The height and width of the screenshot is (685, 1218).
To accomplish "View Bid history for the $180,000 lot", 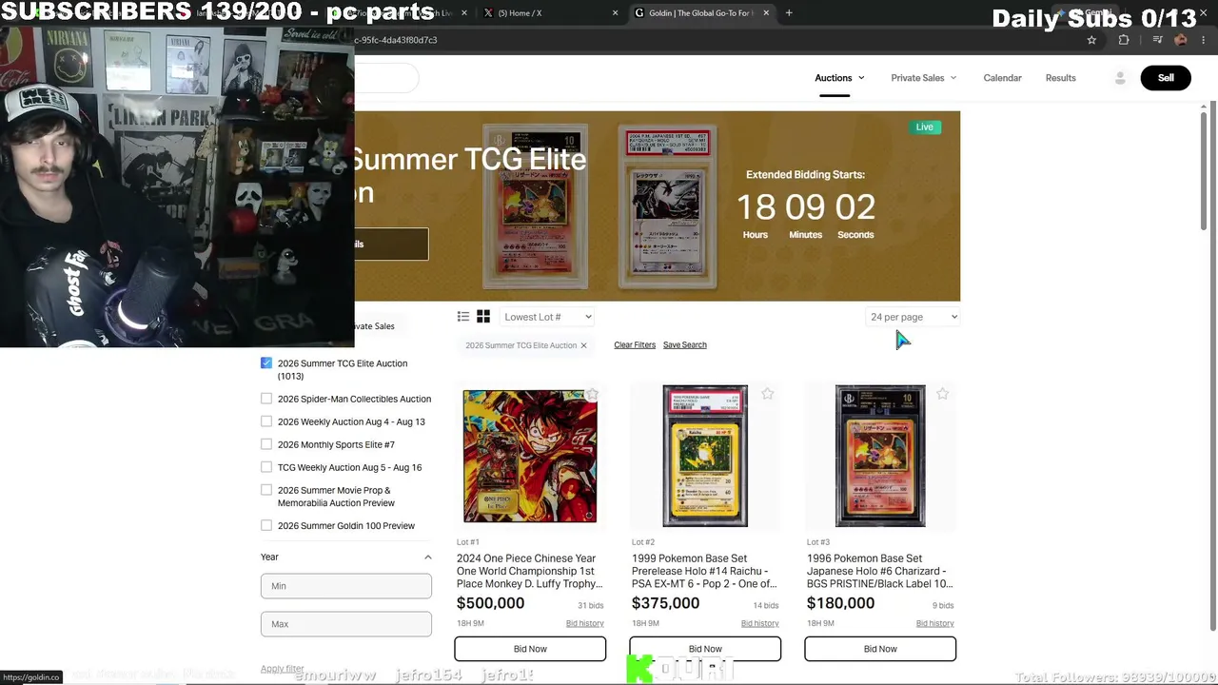I will coord(935,624).
